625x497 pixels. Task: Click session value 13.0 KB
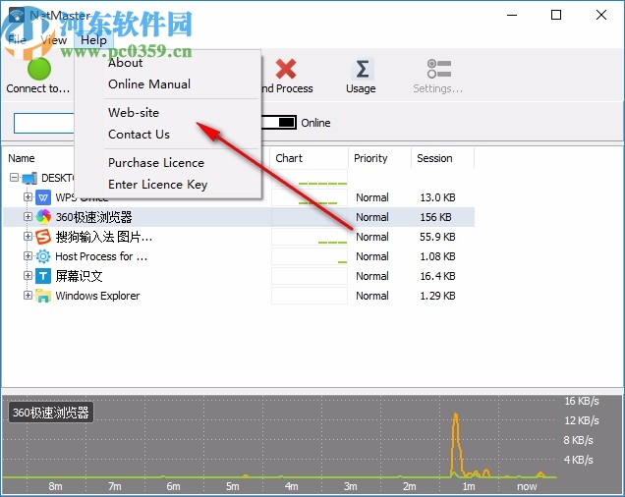point(437,197)
